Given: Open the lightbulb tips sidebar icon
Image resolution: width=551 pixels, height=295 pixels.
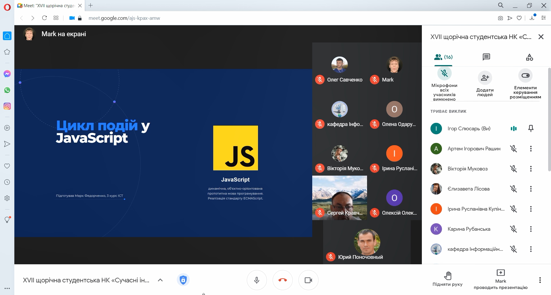Looking at the screenshot, I should 7,220.
